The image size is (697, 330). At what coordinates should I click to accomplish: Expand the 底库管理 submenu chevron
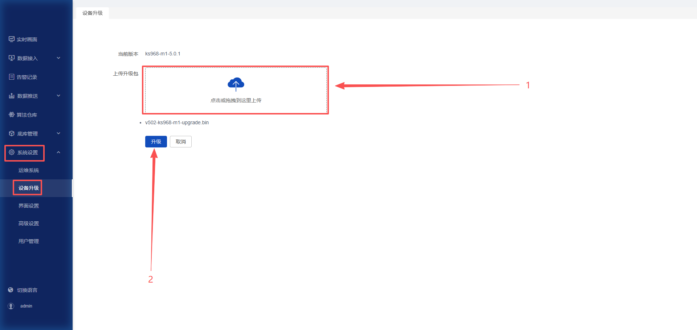(x=58, y=133)
